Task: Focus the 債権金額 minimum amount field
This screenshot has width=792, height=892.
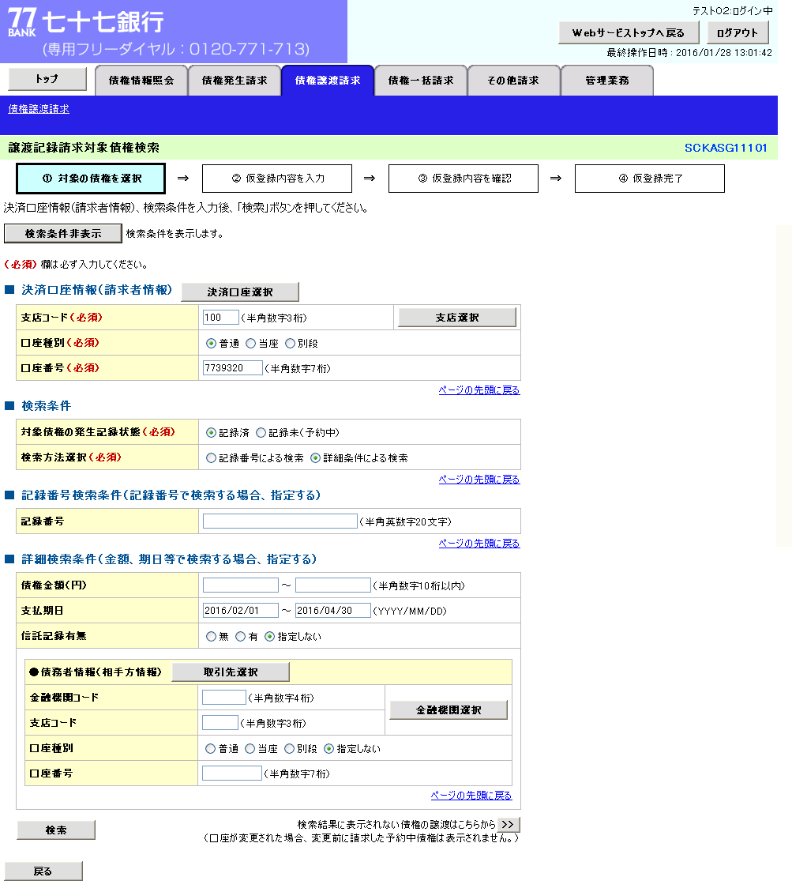Action: coord(241,585)
